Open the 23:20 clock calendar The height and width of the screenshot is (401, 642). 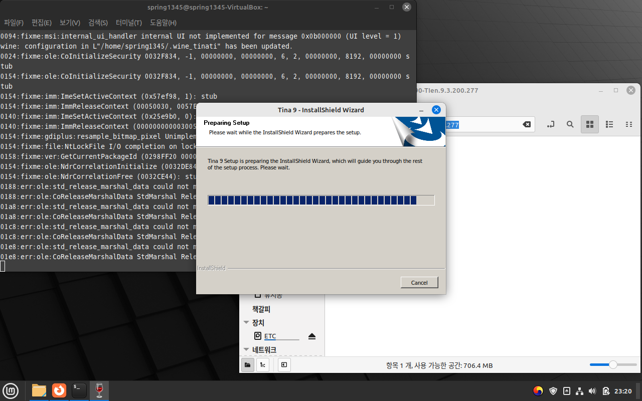(x=623, y=391)
